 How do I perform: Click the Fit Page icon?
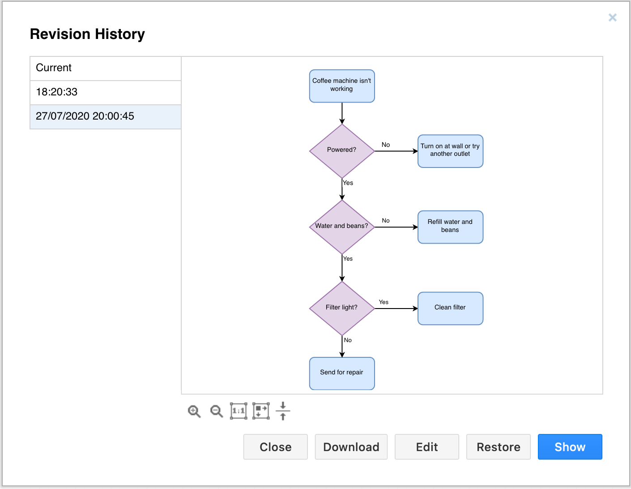[x=260, y=411]
